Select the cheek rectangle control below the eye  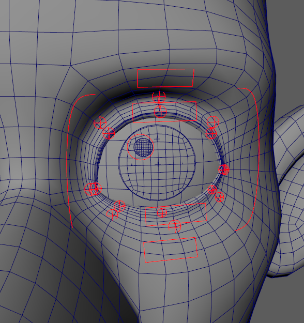[171, 250]
